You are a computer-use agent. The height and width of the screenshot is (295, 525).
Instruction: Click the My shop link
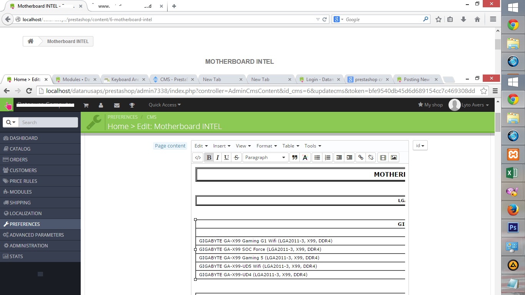click(x=430, y=105)
